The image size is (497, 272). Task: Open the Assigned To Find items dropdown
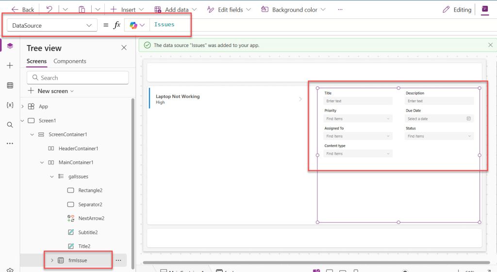pos(358,136)
